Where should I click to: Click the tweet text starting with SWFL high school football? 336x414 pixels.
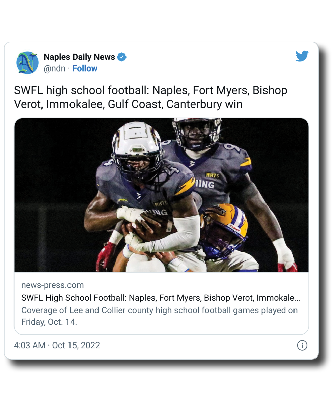coord(150,97)
